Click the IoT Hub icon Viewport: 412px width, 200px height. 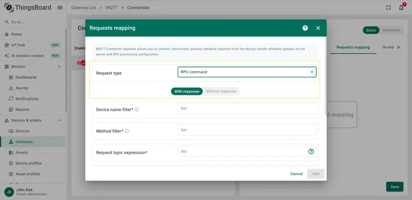pos(7,45)
